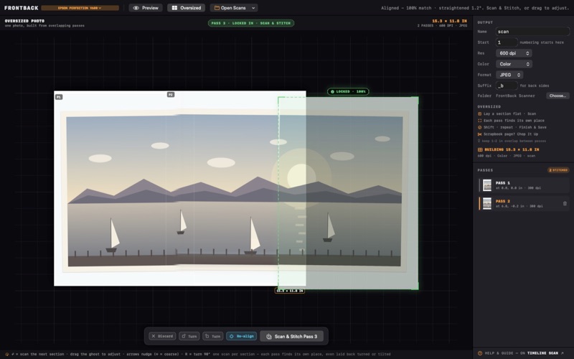This screenshot has height=359, width=574.
Task: Click the 15.3 × 11.8 IN size readout at top
Action: (x=450, y=21)
